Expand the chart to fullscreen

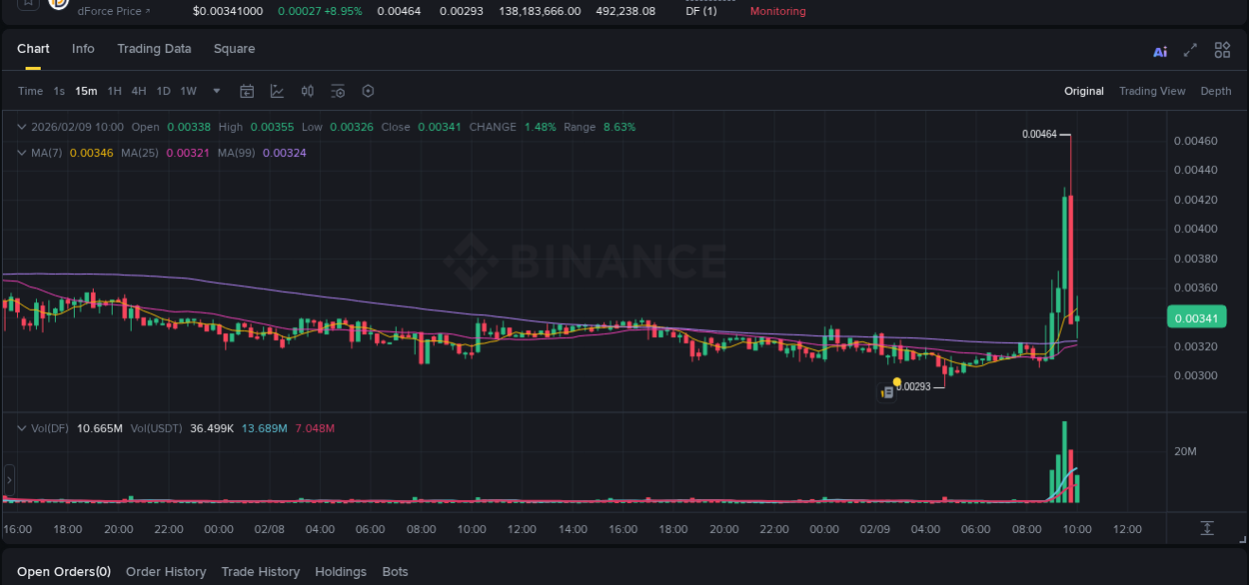click(x=1190, y=50)
